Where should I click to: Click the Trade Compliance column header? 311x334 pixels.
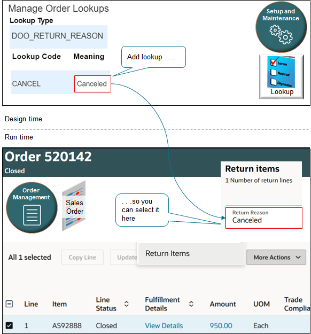click(x=297, y=304)
